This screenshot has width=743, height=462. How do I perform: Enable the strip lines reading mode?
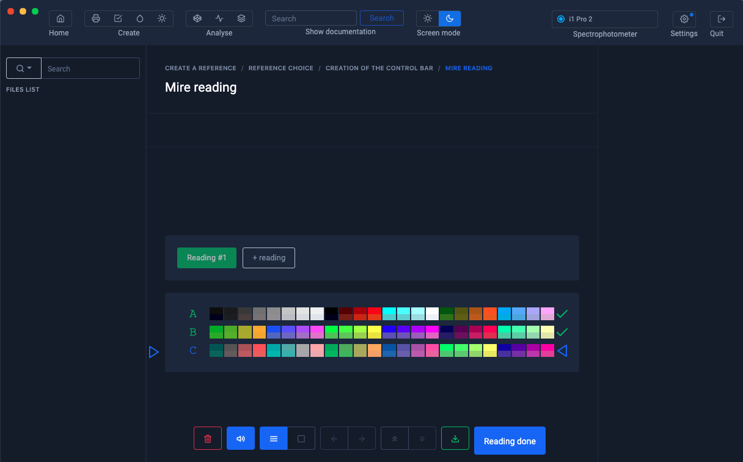[x=274, y=439]
